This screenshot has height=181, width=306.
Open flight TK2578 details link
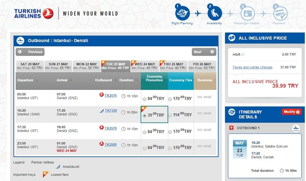point(110,128)
